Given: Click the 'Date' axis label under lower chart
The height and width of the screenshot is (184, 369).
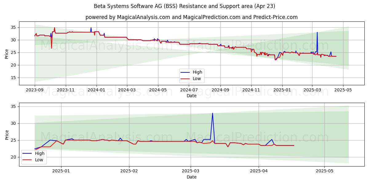Looking at the screenshot, I should [191, 177].
